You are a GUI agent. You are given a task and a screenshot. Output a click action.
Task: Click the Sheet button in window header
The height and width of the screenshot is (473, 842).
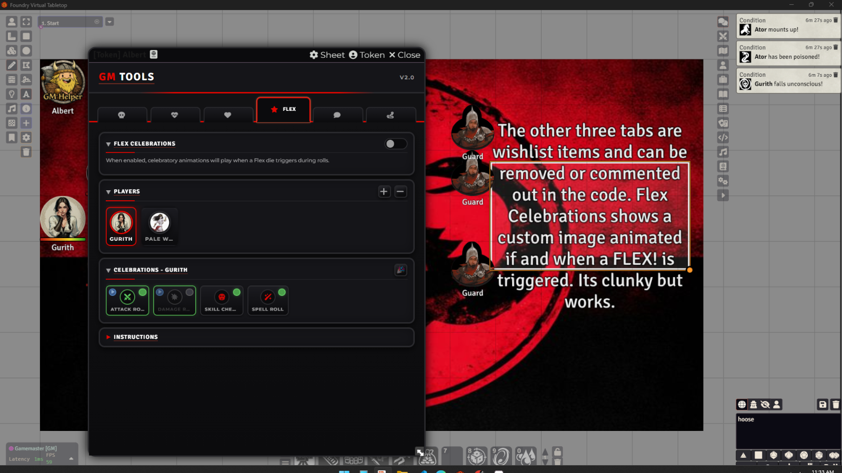[x=327, y=55]
